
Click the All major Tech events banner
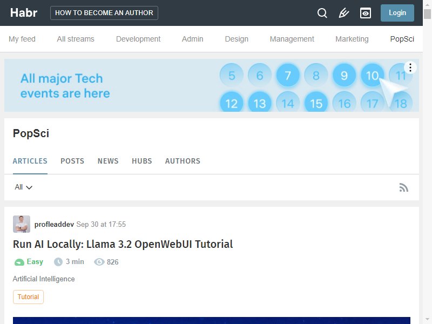coord(212,85)
